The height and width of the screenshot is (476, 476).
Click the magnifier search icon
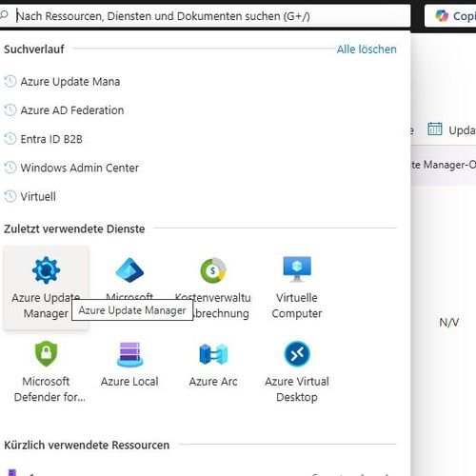(x=4, y=14)
